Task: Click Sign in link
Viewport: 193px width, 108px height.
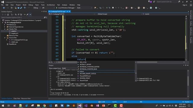Action: [x=185, y=5]
